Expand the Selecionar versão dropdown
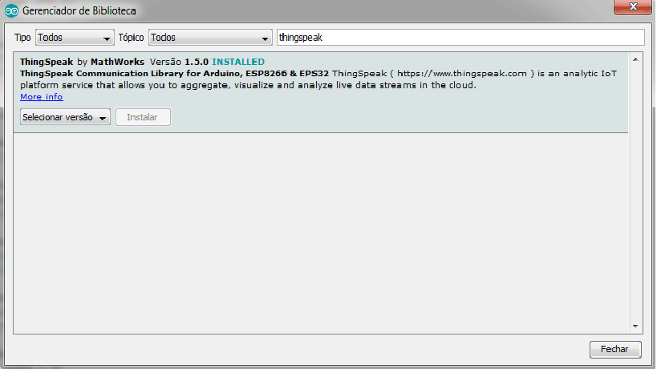657x369 pixels. 65,117
